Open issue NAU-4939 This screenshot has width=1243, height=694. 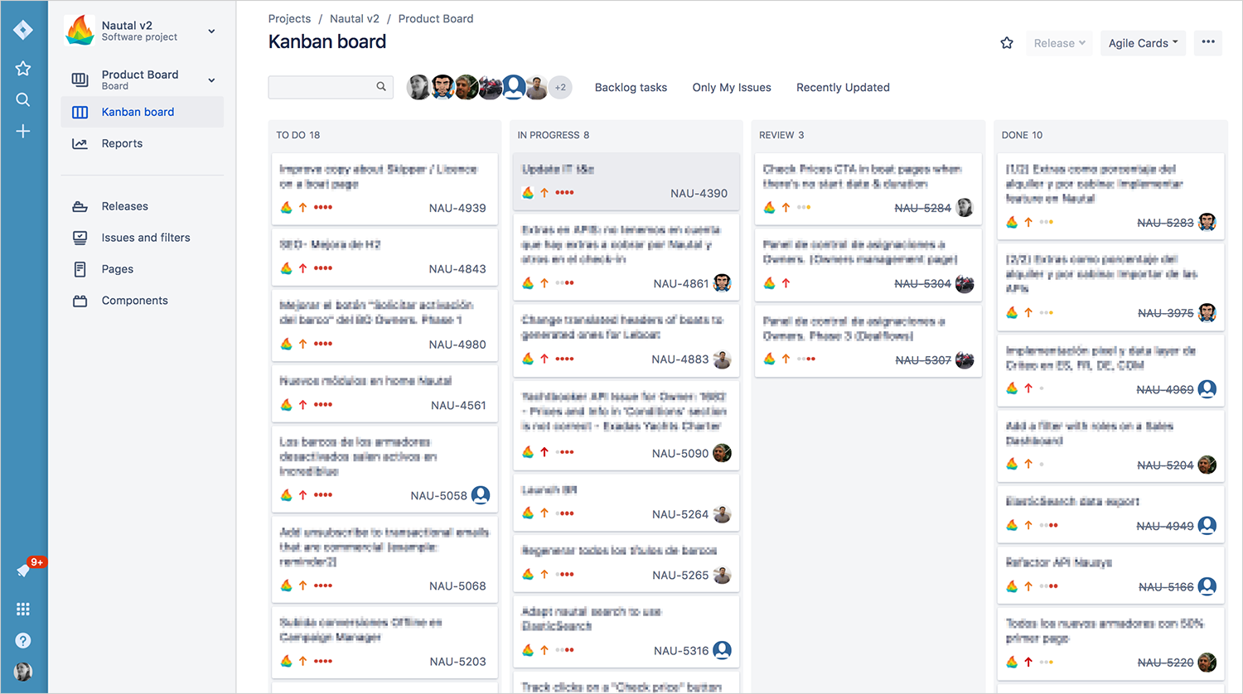[457, 208]
